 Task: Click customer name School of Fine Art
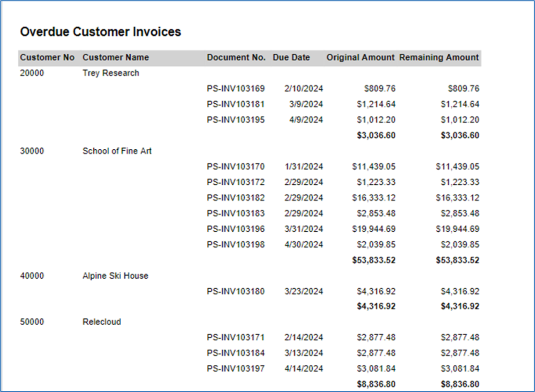click(117, 151)
